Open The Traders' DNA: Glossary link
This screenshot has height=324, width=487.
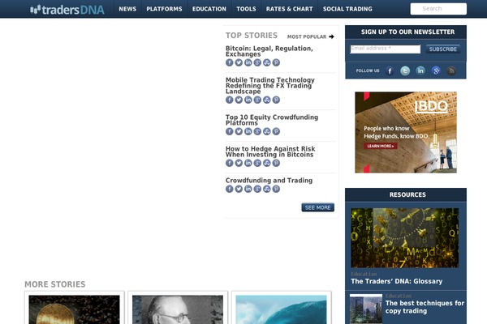pos(397,281)
